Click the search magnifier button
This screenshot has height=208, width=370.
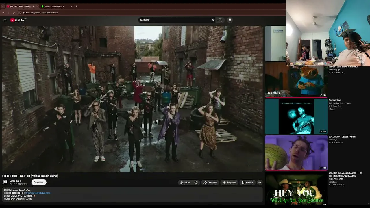pos(220,20)
